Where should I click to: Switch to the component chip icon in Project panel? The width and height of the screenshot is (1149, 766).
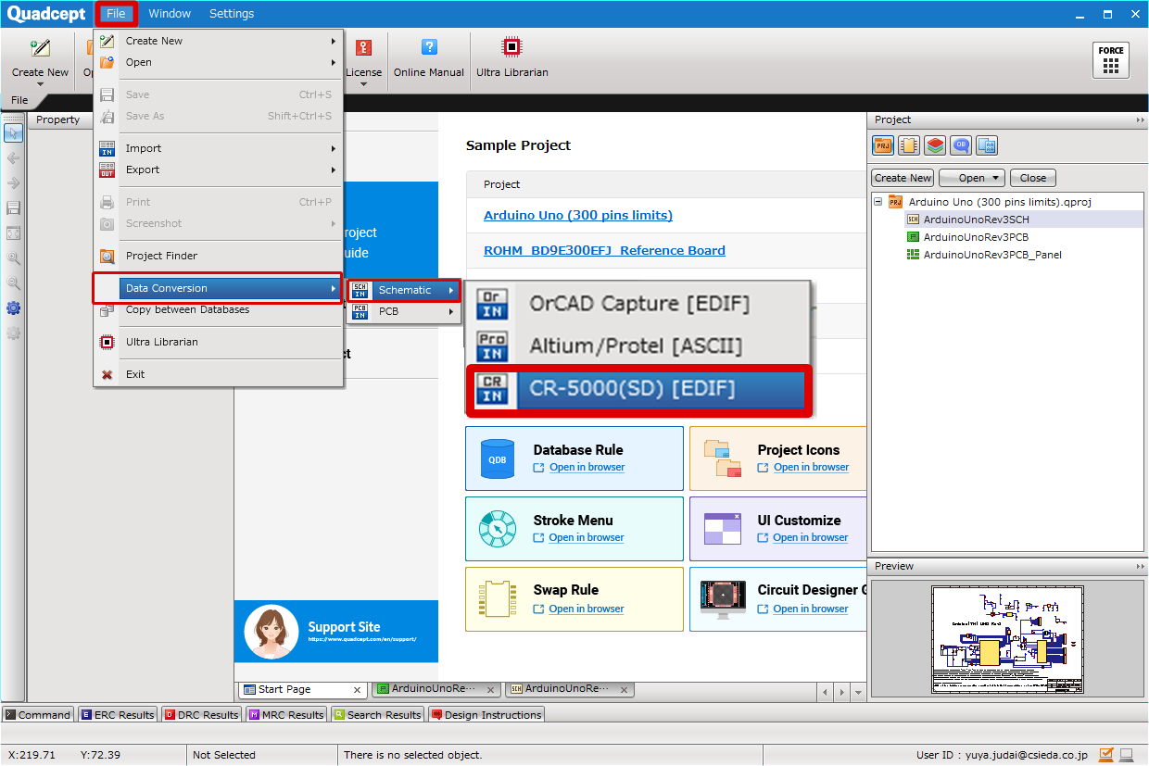909,145
